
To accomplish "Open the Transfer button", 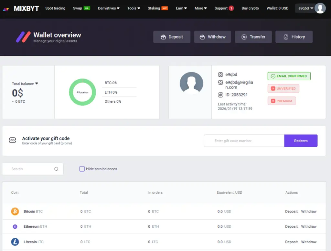I will click(x=253, y=37).
